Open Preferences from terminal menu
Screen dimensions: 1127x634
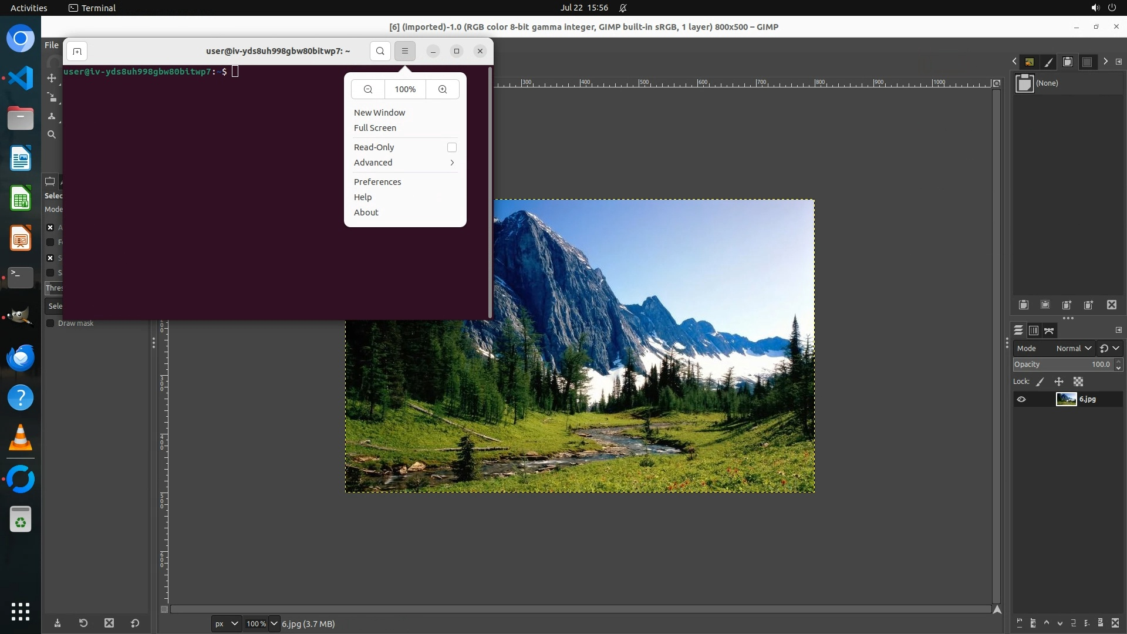point(377,182)
